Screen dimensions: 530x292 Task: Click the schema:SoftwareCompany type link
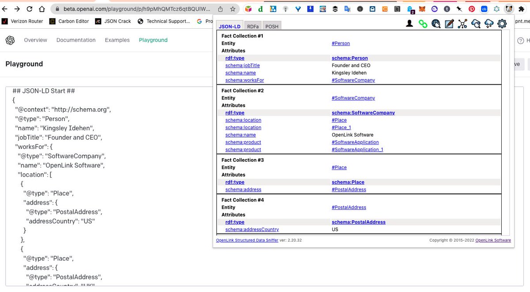(x=363, y=113)
